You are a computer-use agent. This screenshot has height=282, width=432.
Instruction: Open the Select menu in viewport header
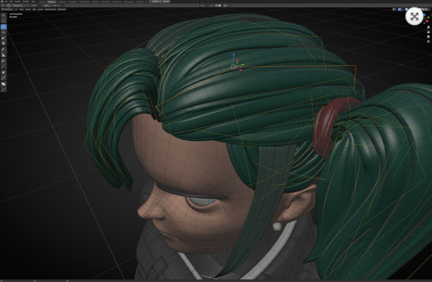[x=28, y=9]
